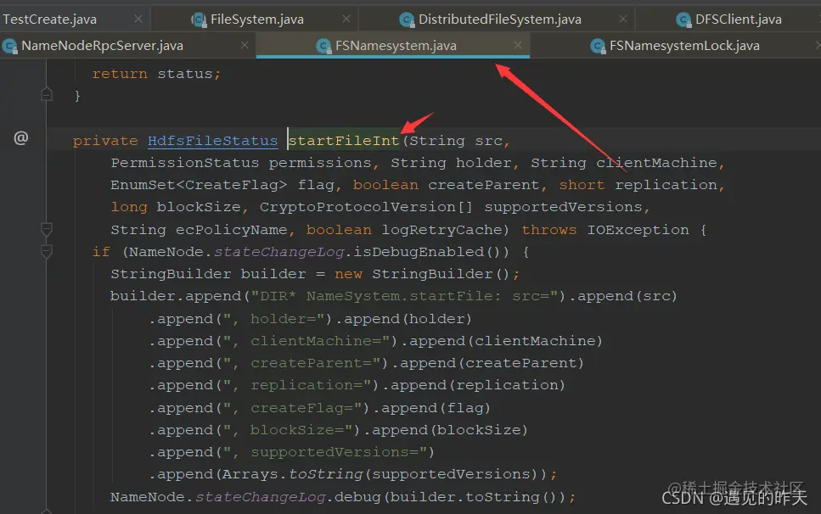Collapse the startFileInt method fold marker

[x=47, y=229]
